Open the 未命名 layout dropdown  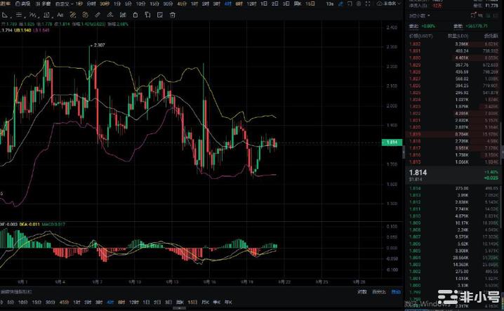pyautogui.click(x=392, y=4)
